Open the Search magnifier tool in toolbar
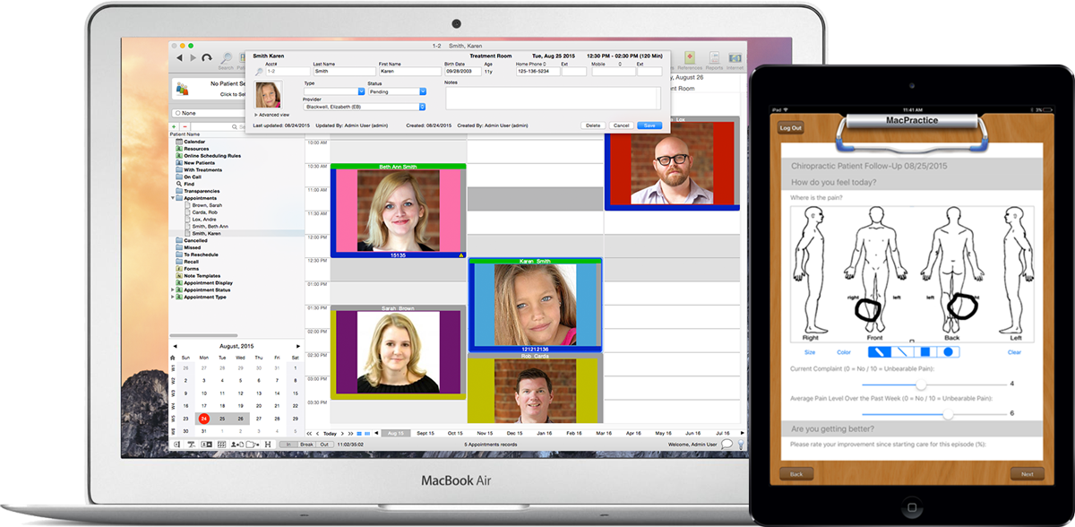1075x527 pixels. 226,59
